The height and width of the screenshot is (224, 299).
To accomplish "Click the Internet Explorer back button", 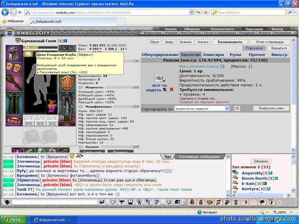I will pos(5,12).
